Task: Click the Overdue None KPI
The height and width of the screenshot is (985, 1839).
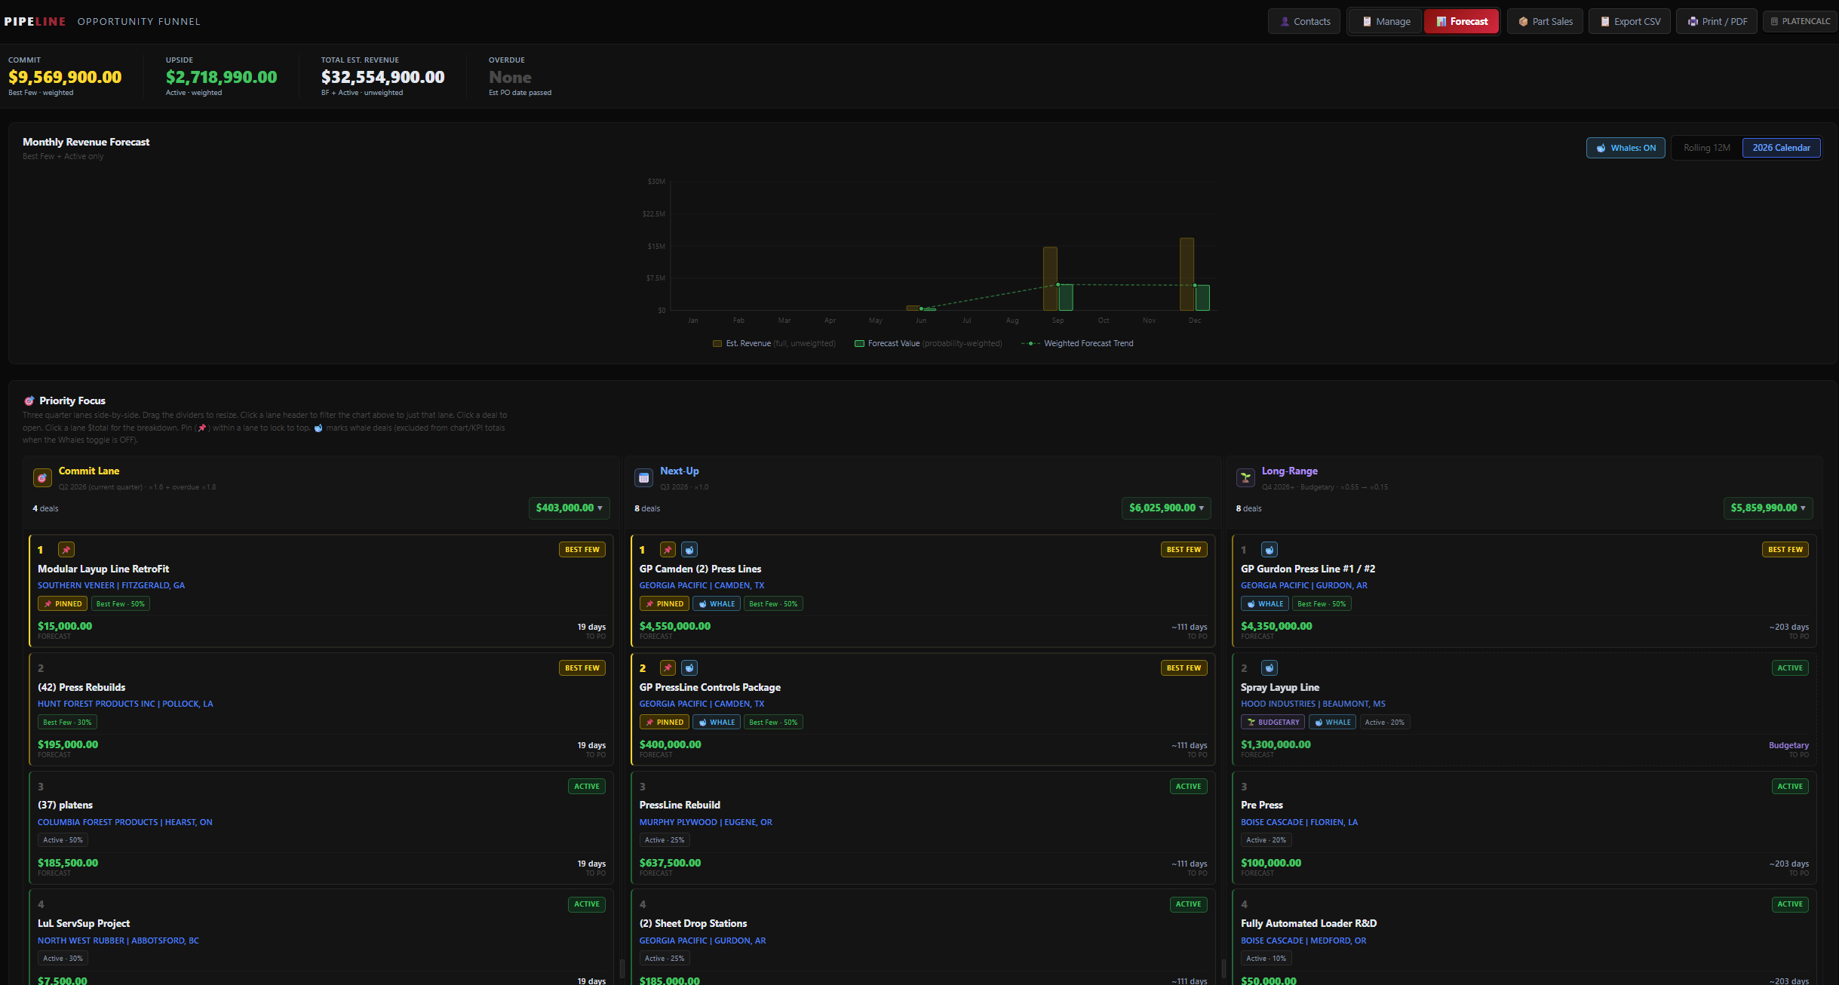Action: (520, 76)
